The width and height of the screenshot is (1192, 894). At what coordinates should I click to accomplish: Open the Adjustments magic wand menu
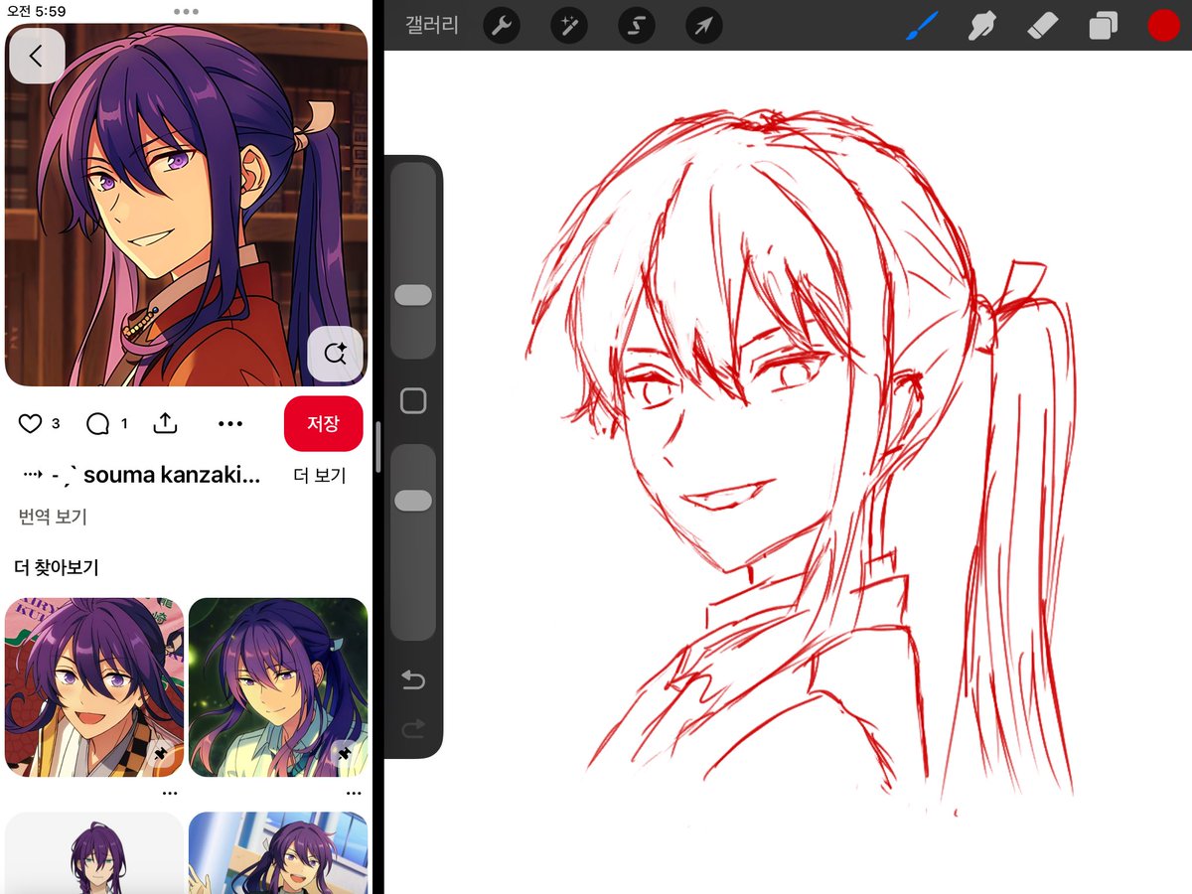pos(569,26)
